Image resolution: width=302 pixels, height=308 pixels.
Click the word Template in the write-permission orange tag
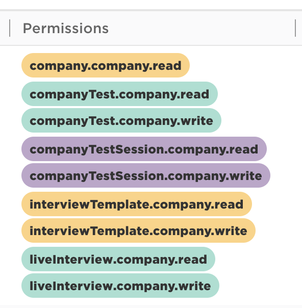coord(120,232)
